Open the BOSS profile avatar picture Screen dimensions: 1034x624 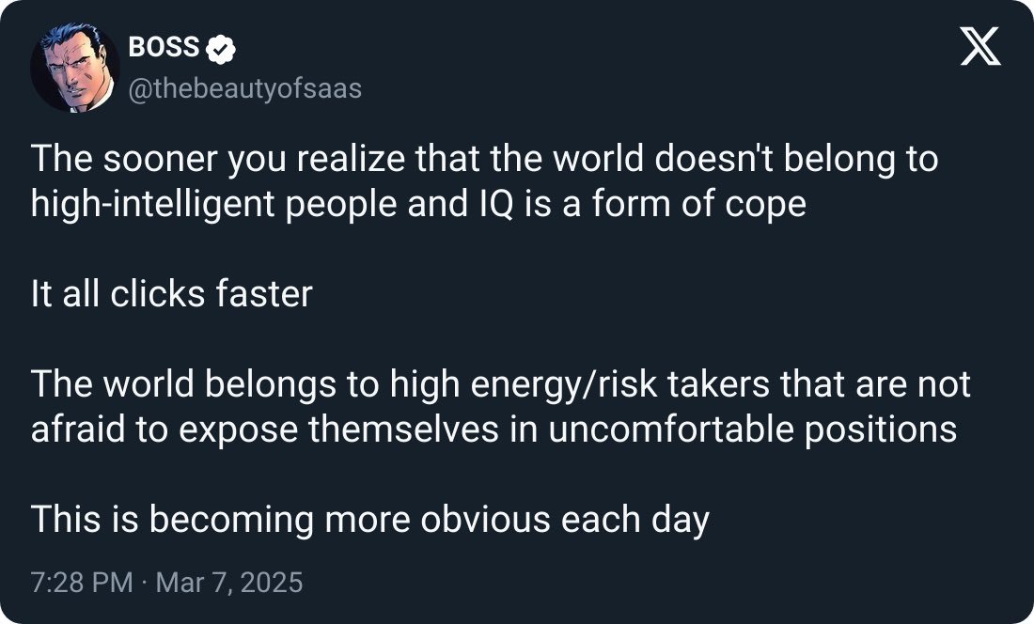click(x=74, y=68)
